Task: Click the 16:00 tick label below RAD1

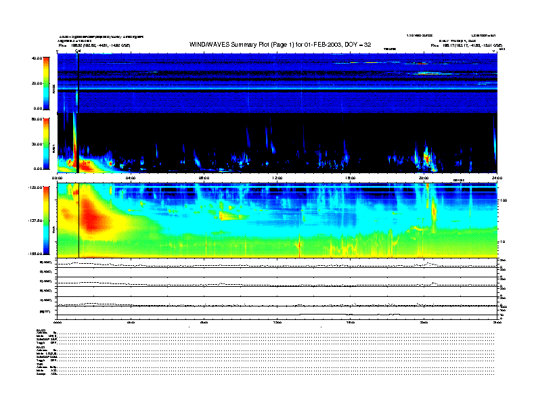Action: (351, 178)
